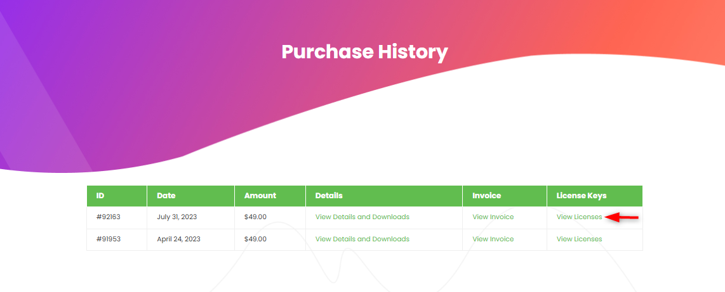725x292 pixels.
Task: View Invoice for the April 24, 2023 purchase
Action: tap(493, 239)
